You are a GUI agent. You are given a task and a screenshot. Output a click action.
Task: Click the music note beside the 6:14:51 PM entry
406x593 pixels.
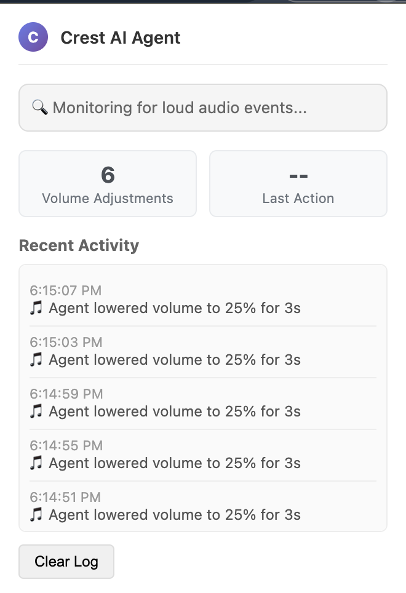pos(35,515)
